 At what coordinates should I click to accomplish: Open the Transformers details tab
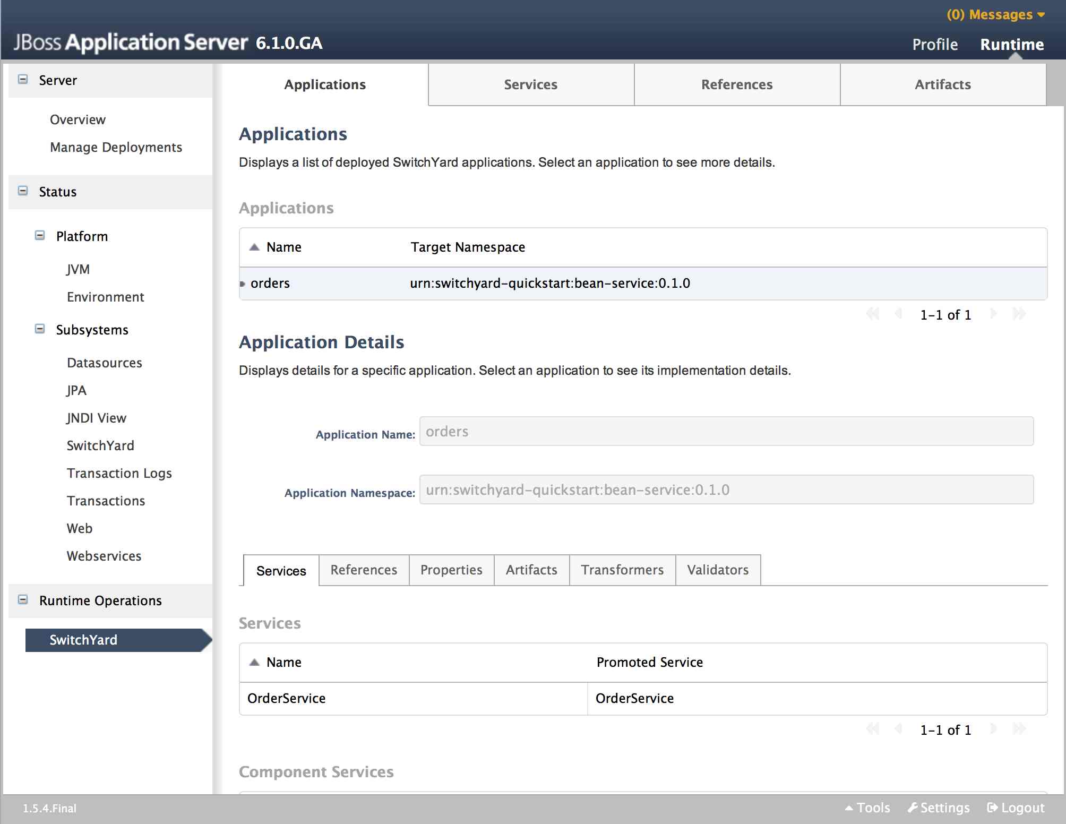coord(622,570)
